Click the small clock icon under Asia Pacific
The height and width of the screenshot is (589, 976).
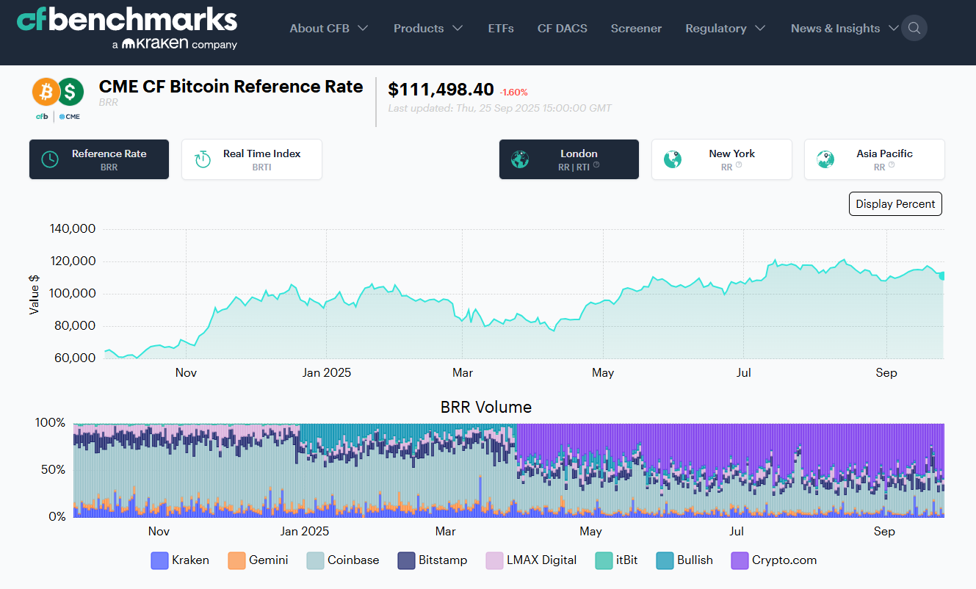[892, 165]
